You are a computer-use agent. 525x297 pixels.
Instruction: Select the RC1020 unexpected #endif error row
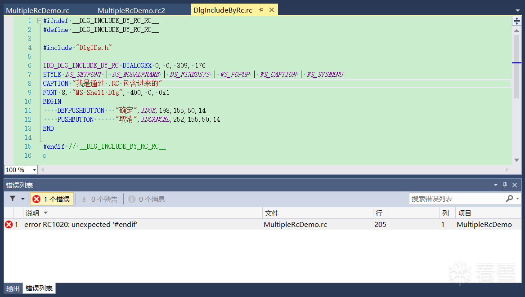click(263, 224)
